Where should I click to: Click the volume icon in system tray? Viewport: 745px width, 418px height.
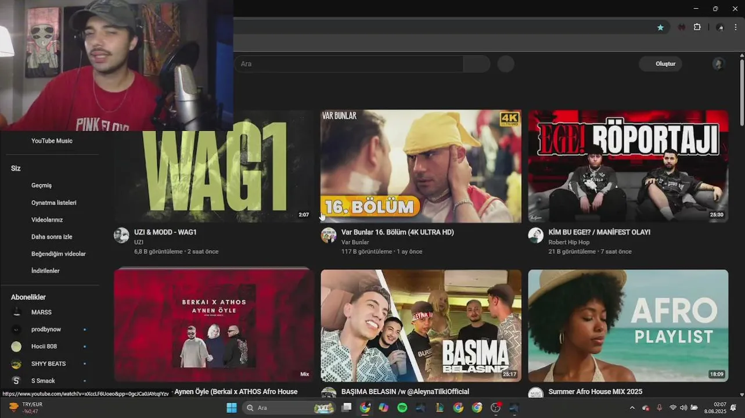683,408
